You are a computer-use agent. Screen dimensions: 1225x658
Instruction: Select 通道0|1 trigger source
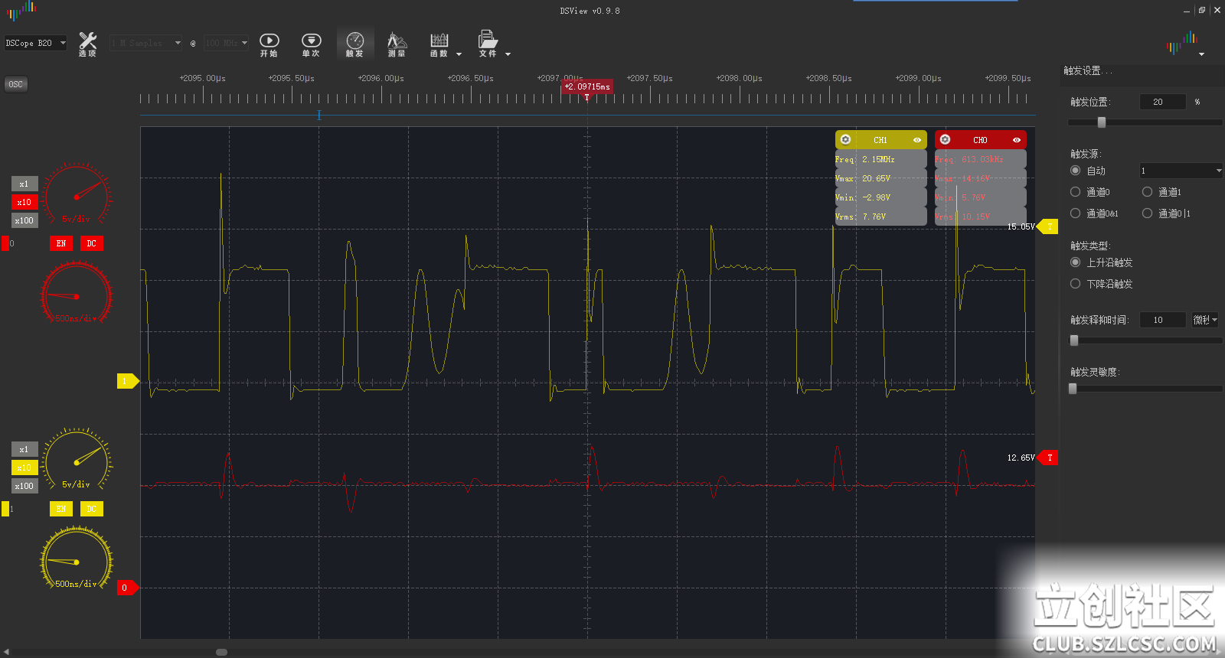pos(1148,213)
